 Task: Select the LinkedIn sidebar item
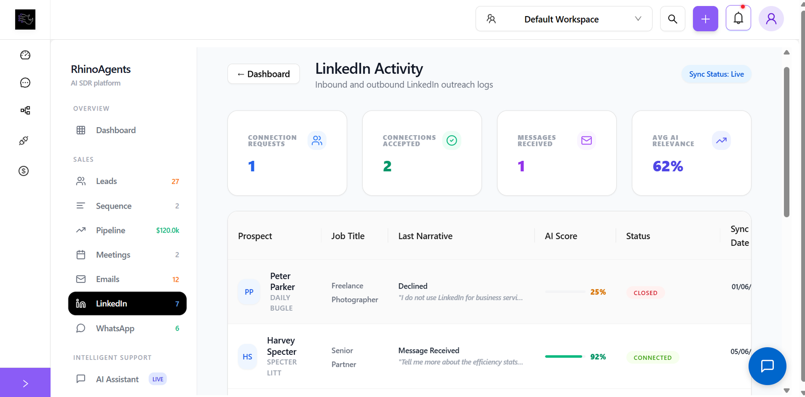click(x=127, y=304)
